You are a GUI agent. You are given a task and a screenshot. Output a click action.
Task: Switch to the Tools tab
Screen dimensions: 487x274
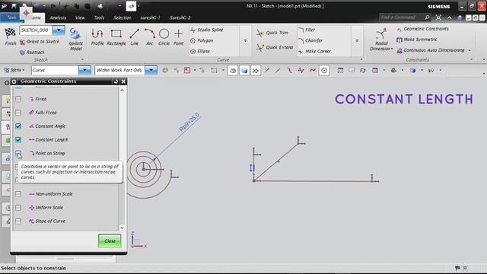[x=99, y=18]
